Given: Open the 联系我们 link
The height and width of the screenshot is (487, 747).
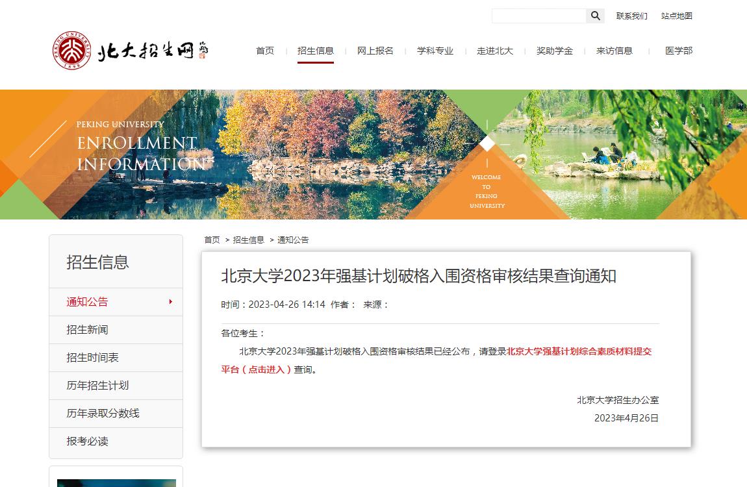Looking at the screenshot, I should click(x=632, y=16).
